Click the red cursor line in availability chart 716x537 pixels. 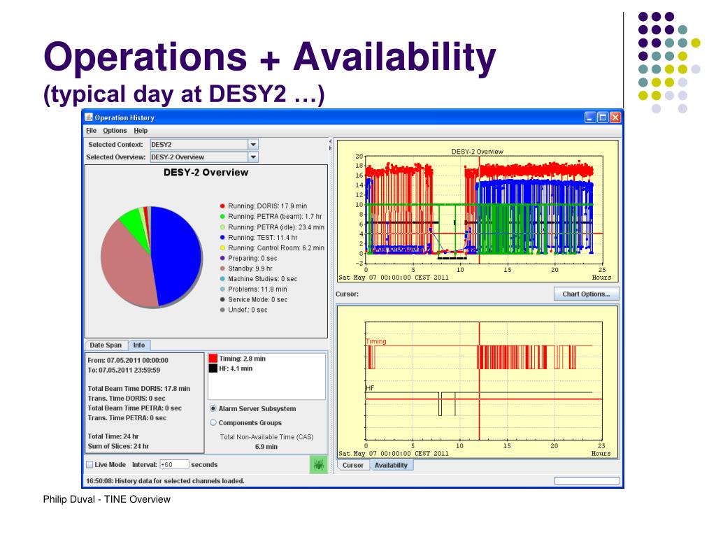(x=479, y=381)
